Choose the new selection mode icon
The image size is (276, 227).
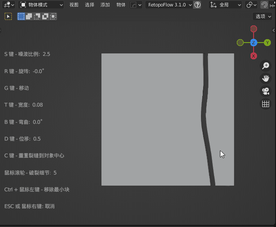tap(21, 16)
